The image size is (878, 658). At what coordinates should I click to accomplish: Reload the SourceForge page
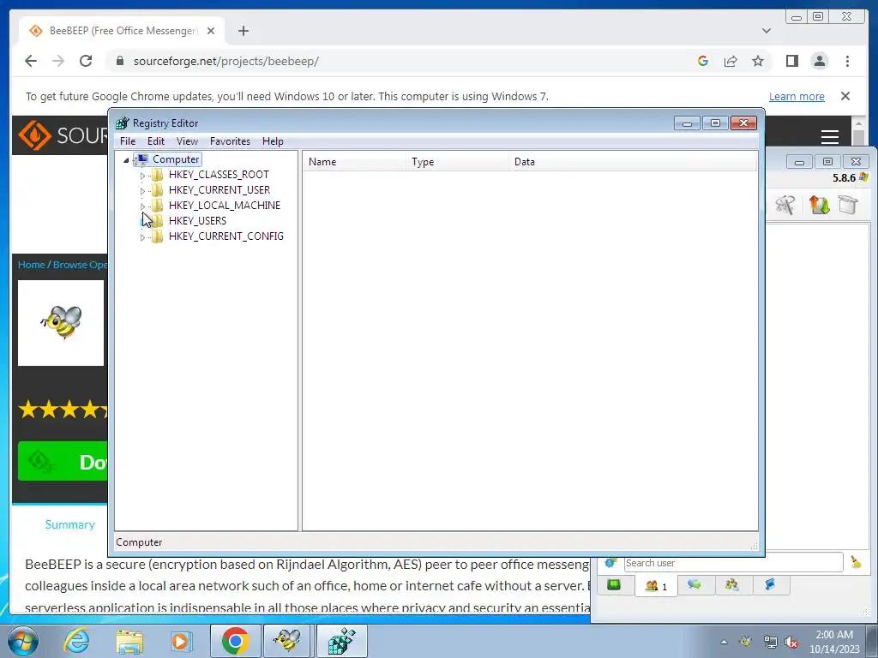(x=86, y=61)
